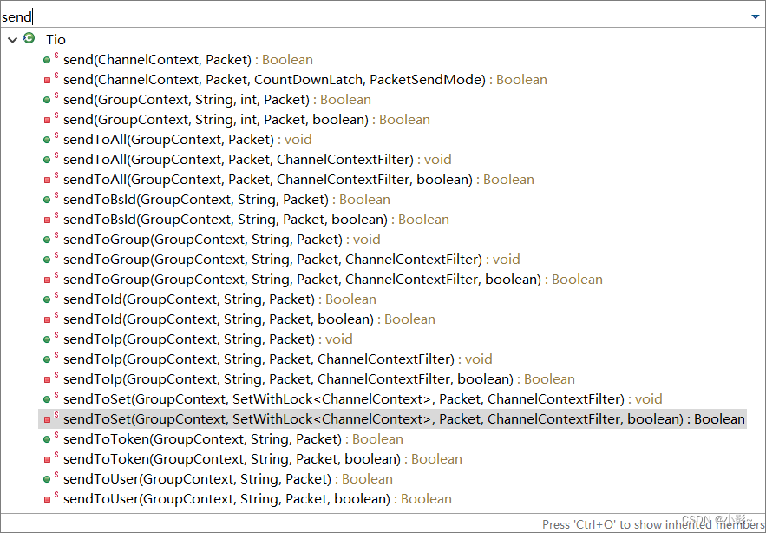Select sendToToken(GroupContext, String, Packet) : Boolean
766x533 pixels.
233,439
